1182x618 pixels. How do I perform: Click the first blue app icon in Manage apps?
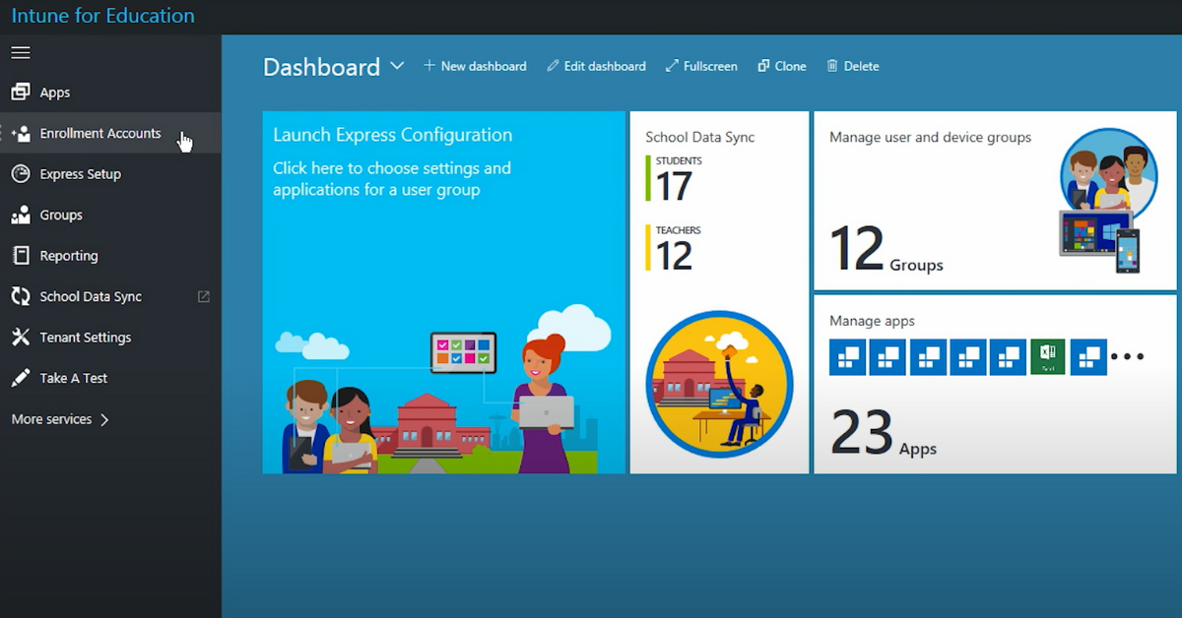click(847, 357)
